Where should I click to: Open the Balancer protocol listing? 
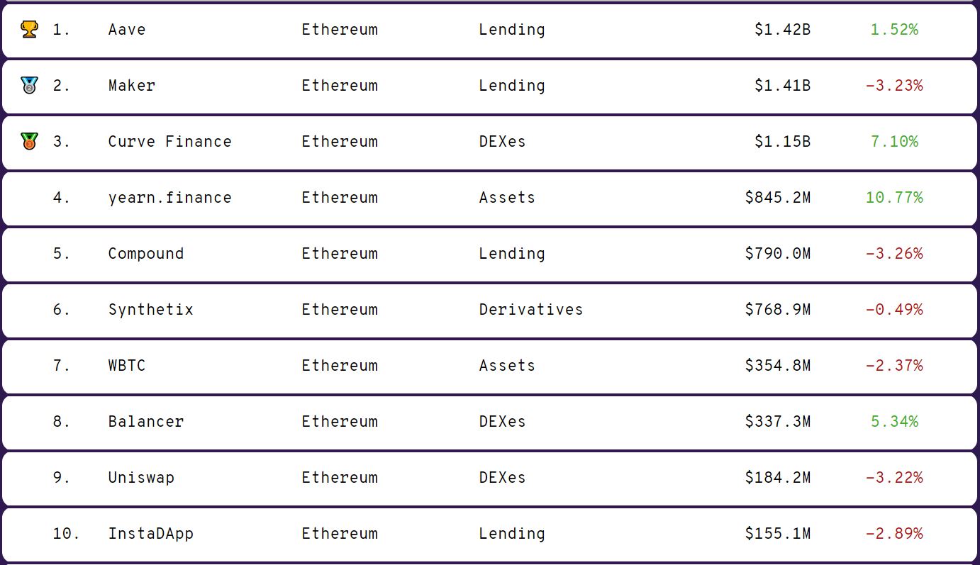coord(146,422)
